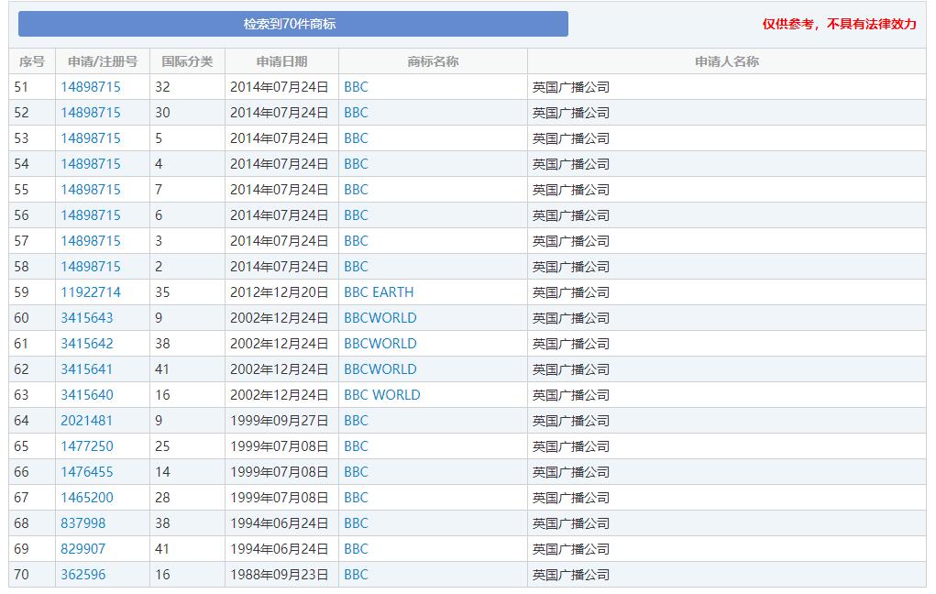Select date 2014年07月24日 in row 52

click(x=280, y=112)
